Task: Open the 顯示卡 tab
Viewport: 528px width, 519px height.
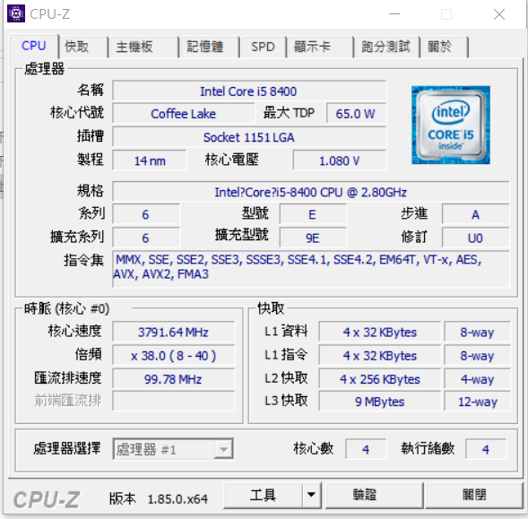Action: pos(320,47)
